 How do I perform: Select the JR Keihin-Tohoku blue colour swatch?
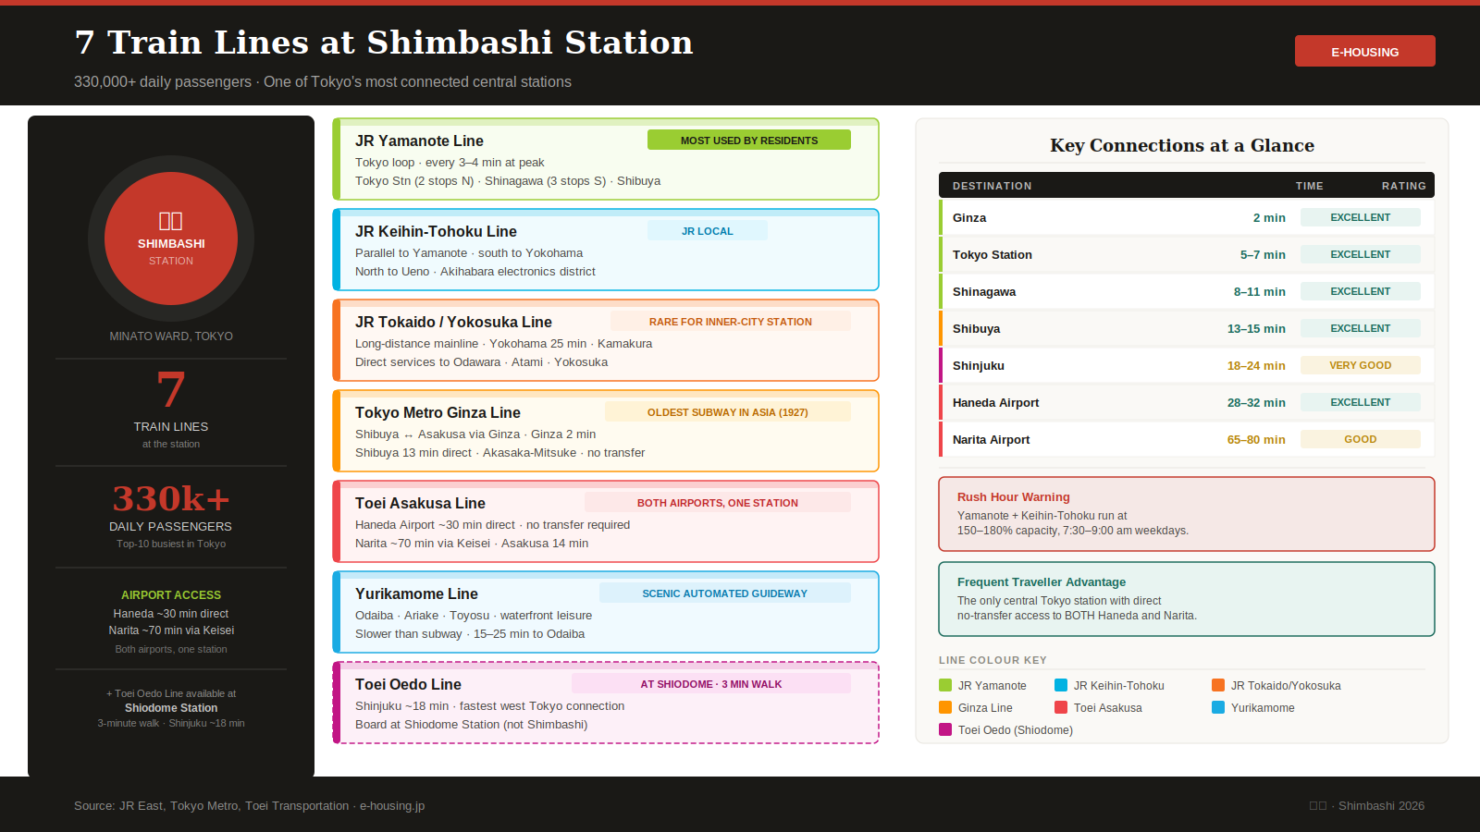point(1061,685)
